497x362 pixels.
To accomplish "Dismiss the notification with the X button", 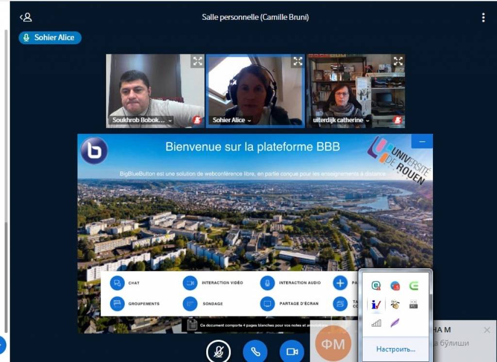I will pyautogui.click(x=487, y=330).
